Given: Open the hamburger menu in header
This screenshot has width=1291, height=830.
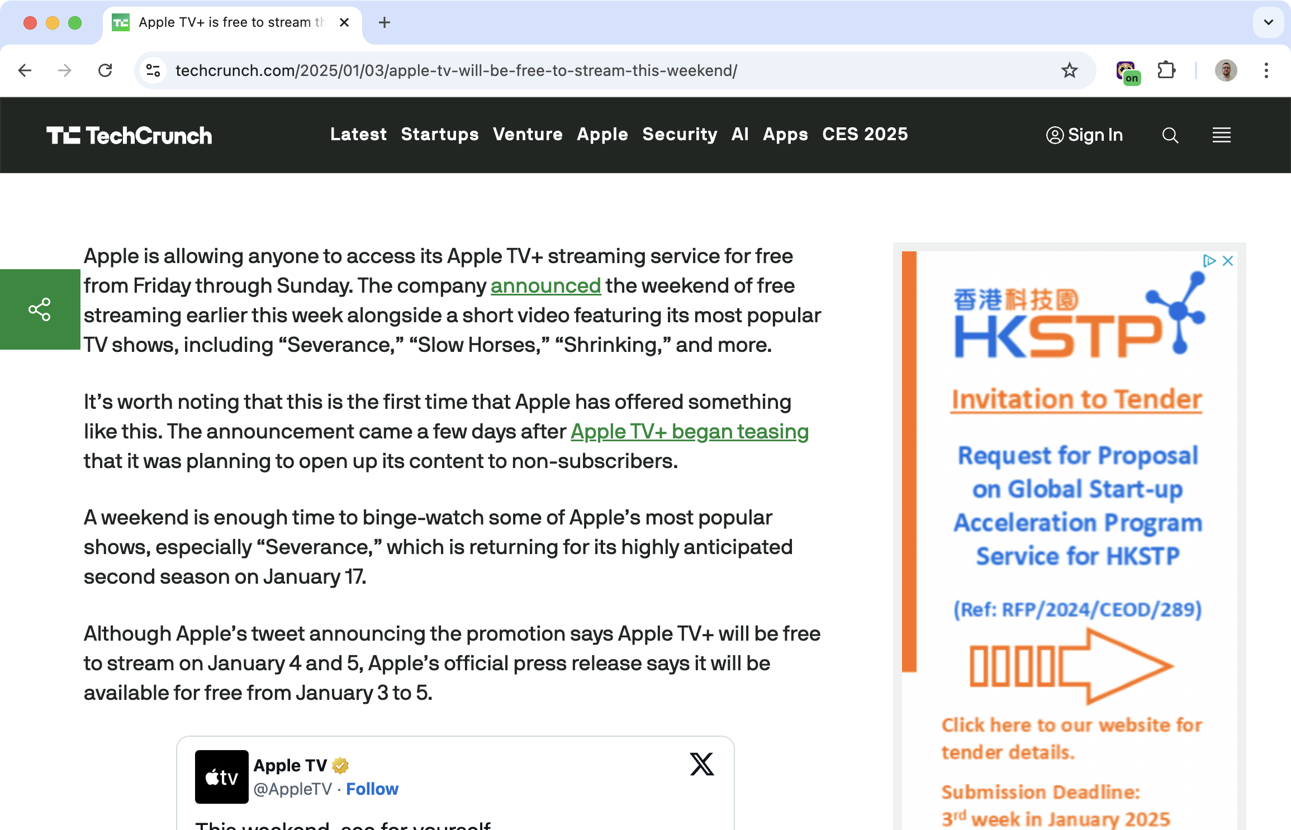Looking at the screenshot, I should click(1221, 135).
